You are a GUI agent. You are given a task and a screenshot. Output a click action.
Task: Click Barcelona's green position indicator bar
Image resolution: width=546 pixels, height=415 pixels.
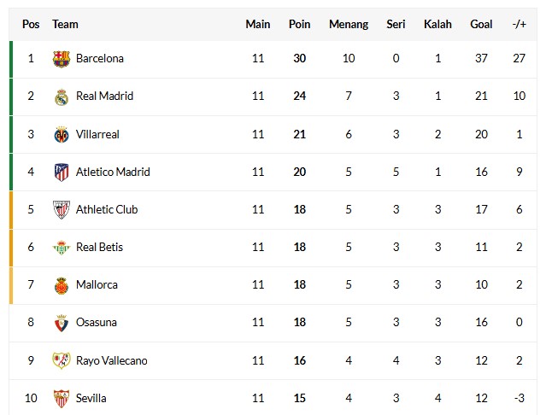point(11,59)
